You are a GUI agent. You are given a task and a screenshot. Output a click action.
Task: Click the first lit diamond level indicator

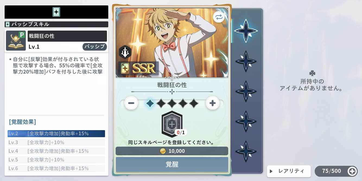150,103
